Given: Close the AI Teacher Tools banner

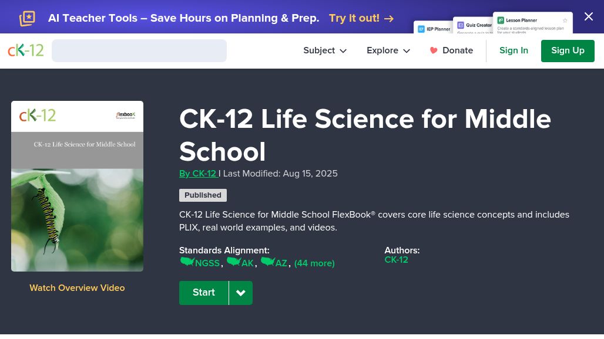Looking at the screenshot, I should 589,16.
